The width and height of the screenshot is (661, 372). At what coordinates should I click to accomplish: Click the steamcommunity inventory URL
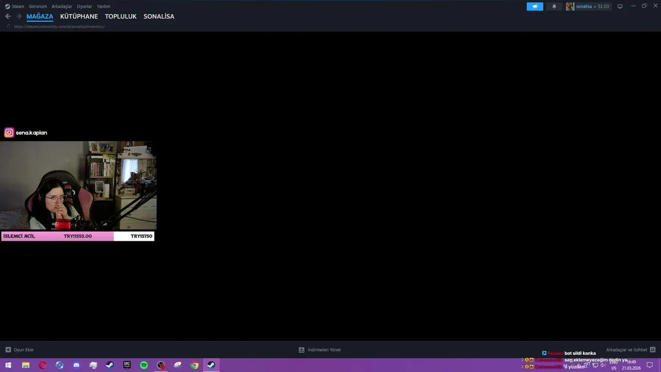[x=59, y=26]
